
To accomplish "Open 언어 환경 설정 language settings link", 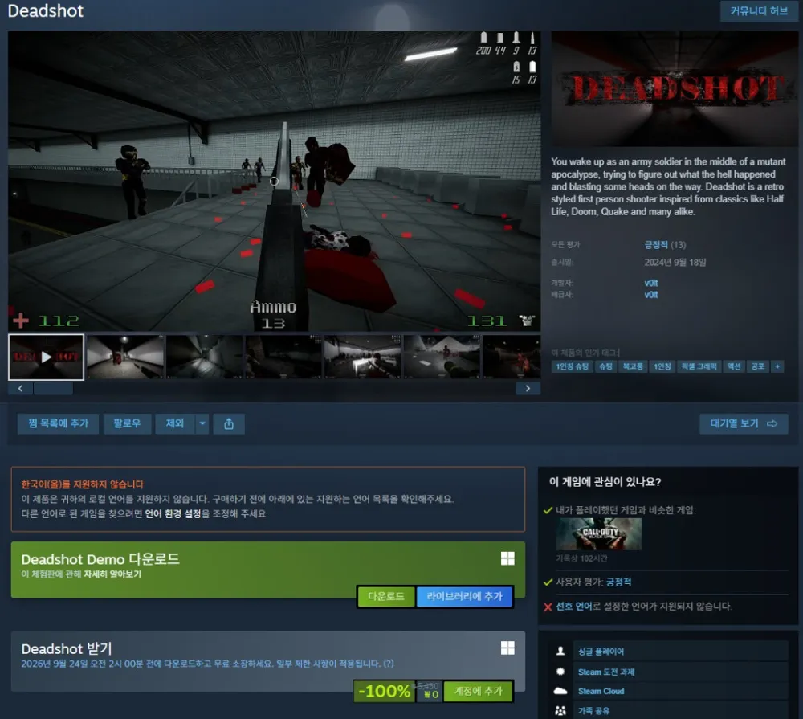I will (x=173, y=513).
